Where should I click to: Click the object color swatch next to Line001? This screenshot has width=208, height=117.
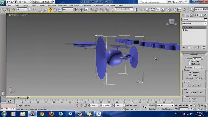point(205,19)
